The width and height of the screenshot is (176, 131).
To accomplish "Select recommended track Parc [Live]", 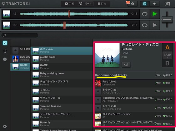I will click(x=134, y=83).
